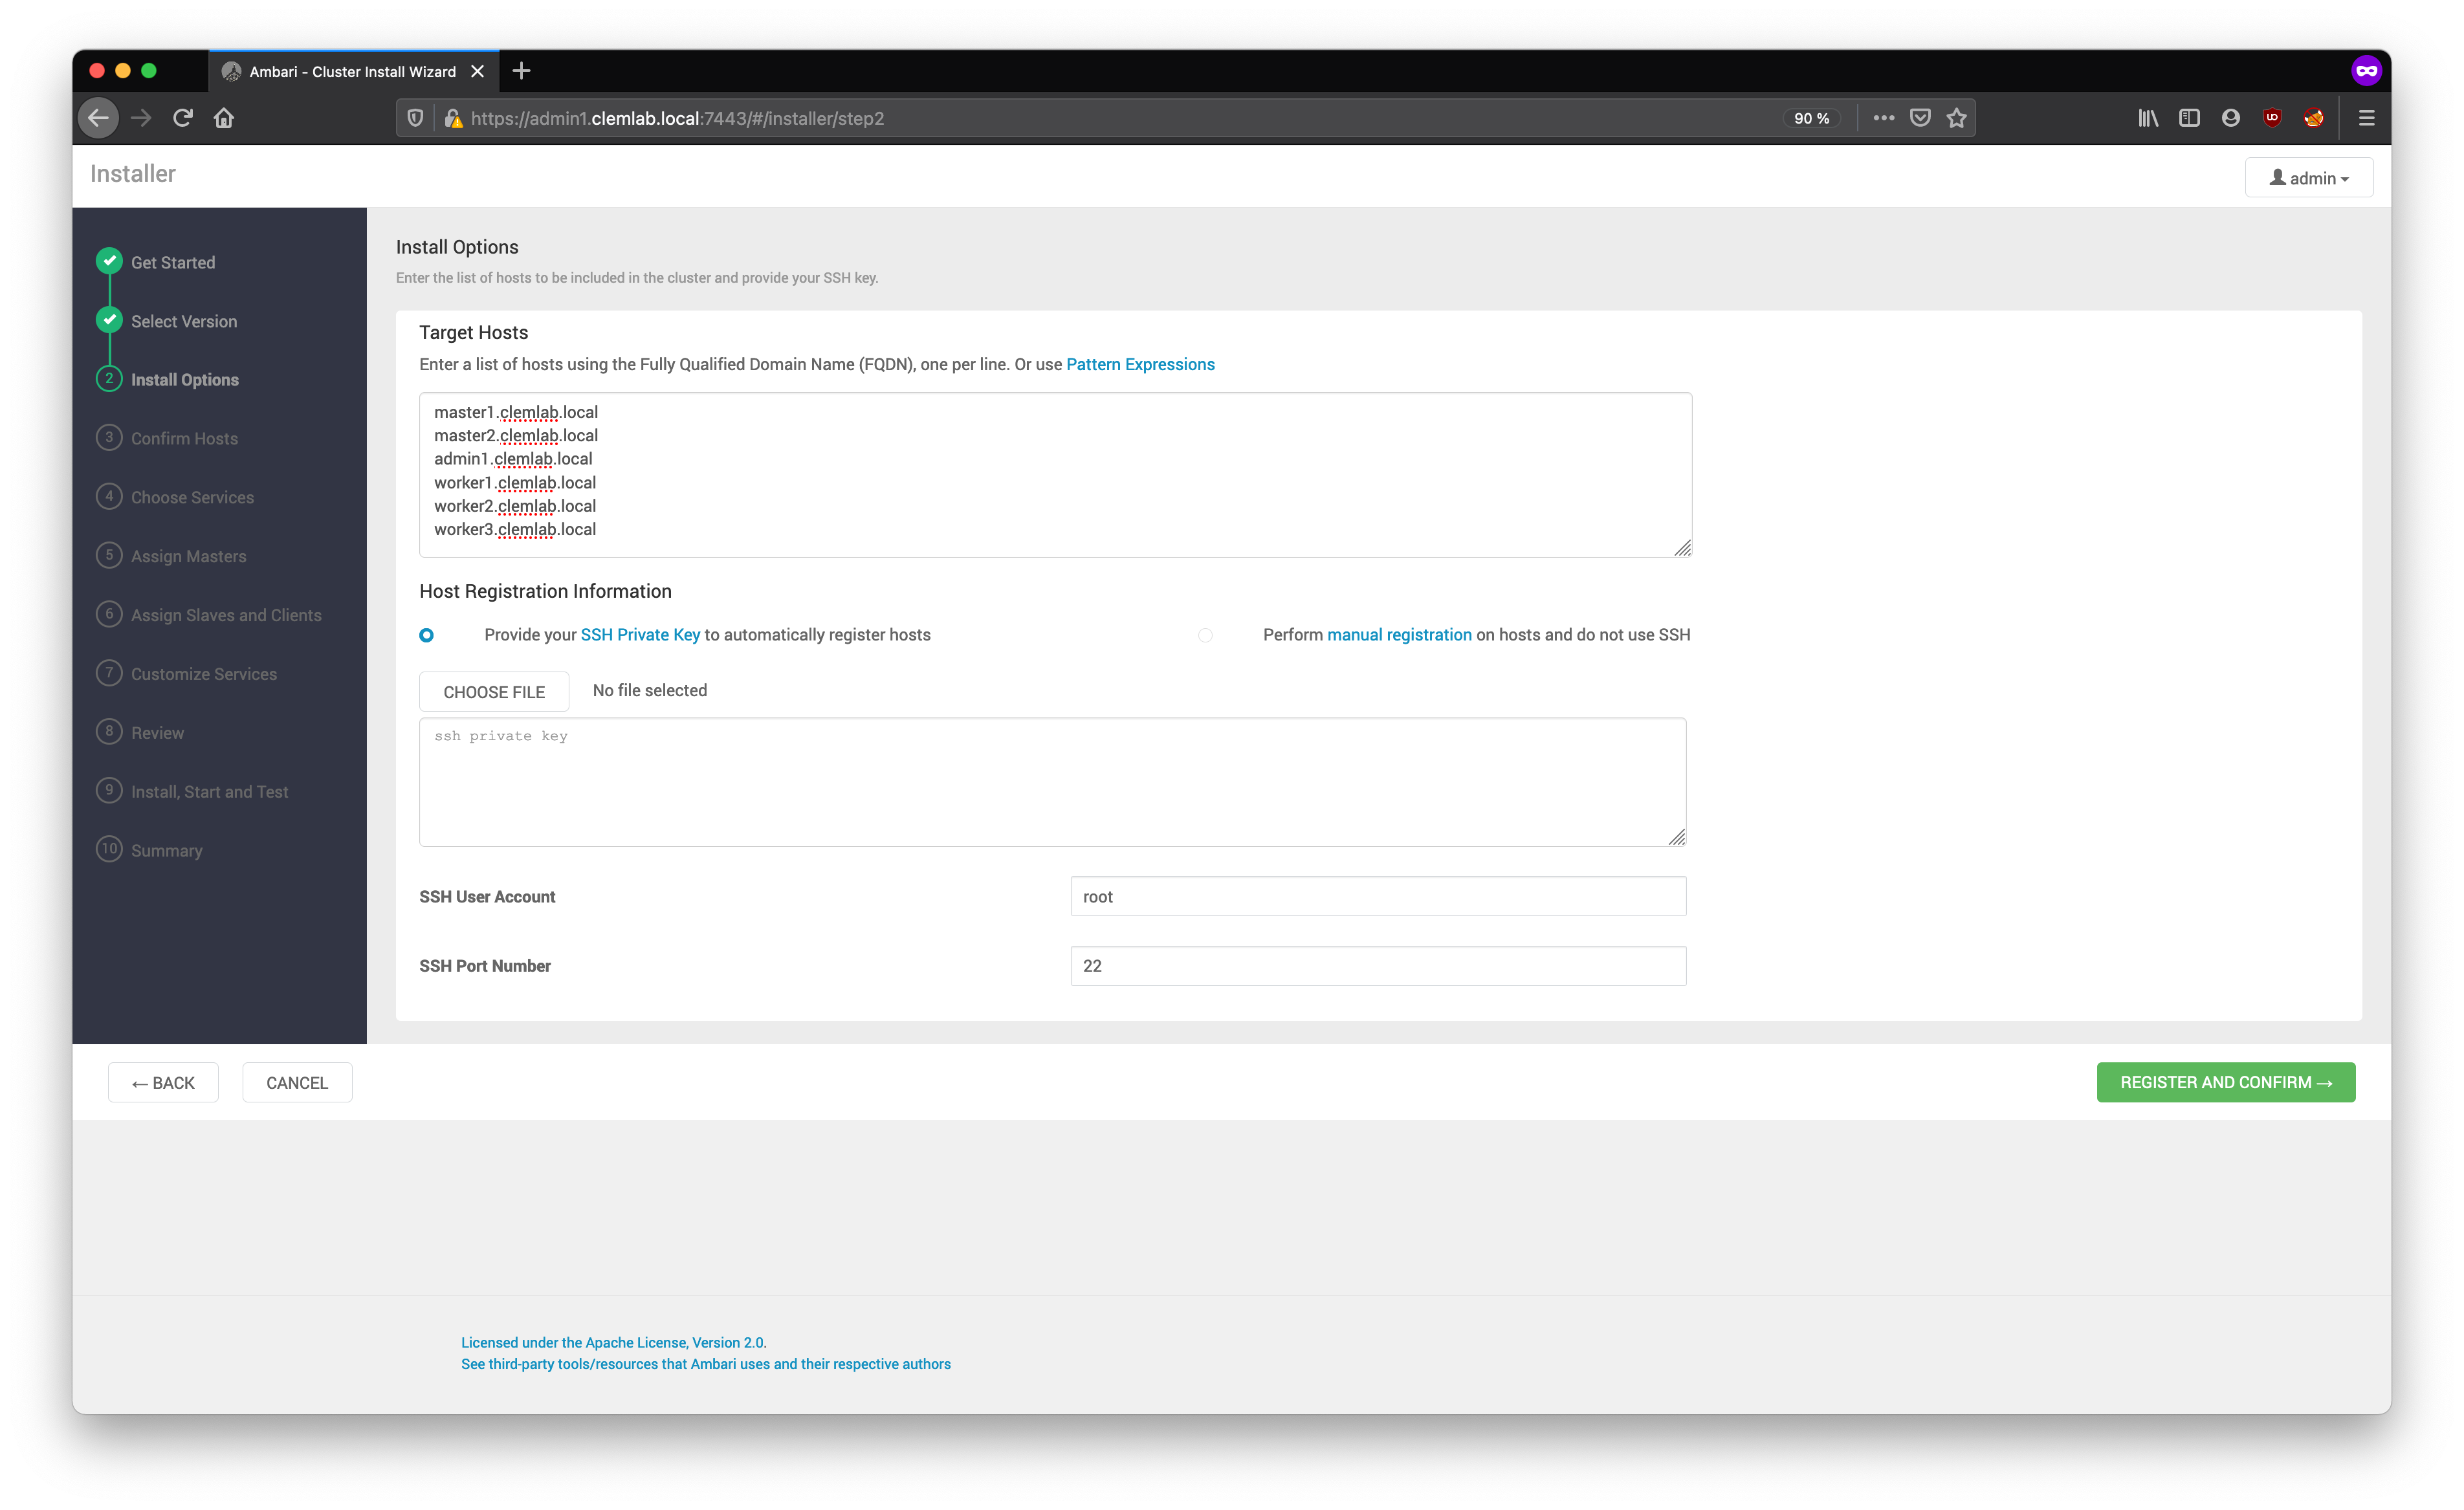This screenshot has width=2464, height=1510.
Task: Click the No file selected text
Action: pos(650,691)
